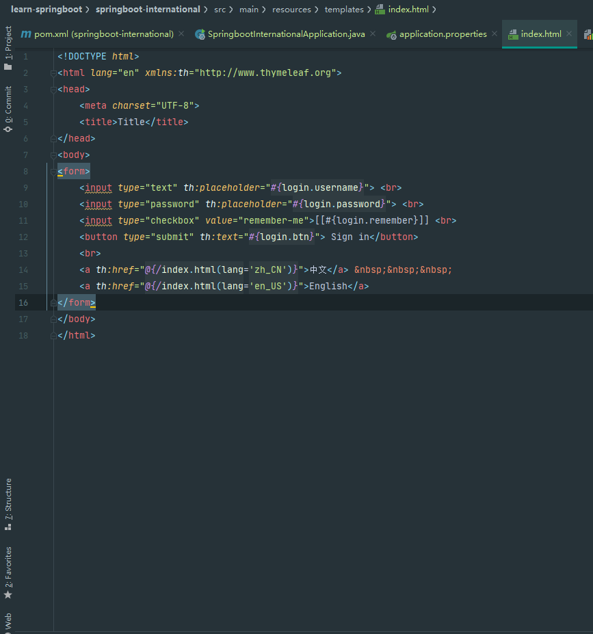
Task: Open the Structure tool window
Action: click(x=8, y=504)
